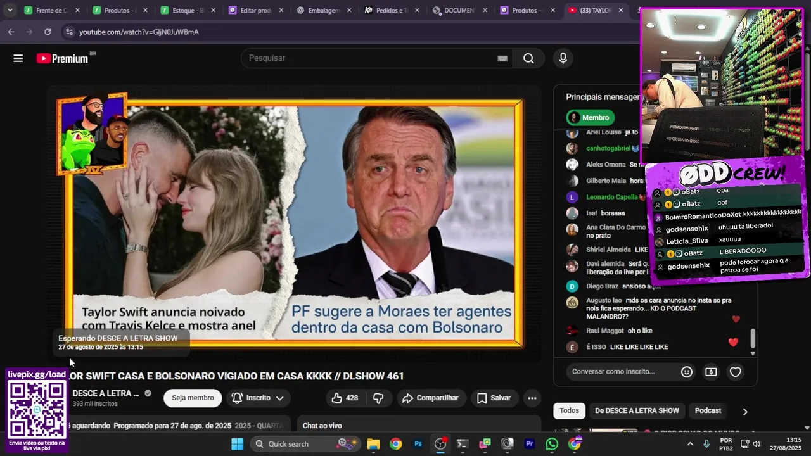Reload the page with browser refresh icon

pyautogui.click(x=48, y=32)
